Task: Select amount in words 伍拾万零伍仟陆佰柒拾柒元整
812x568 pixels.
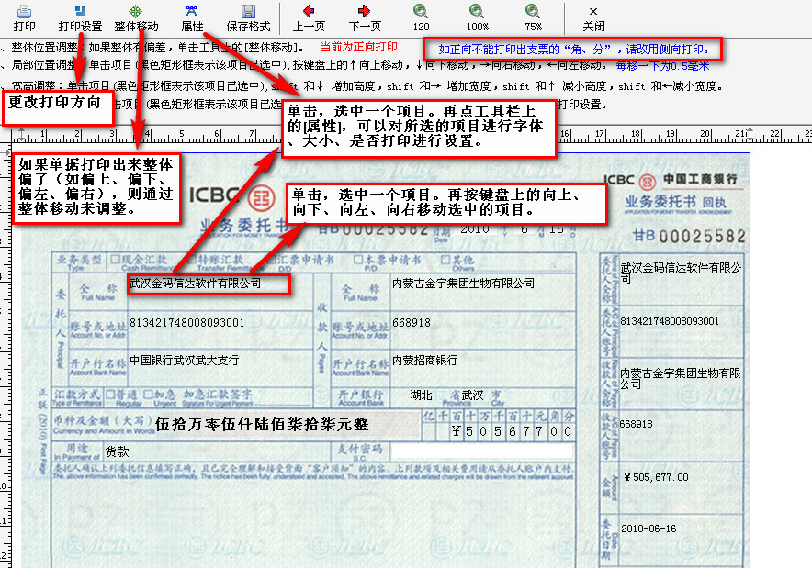Action: 262,425
